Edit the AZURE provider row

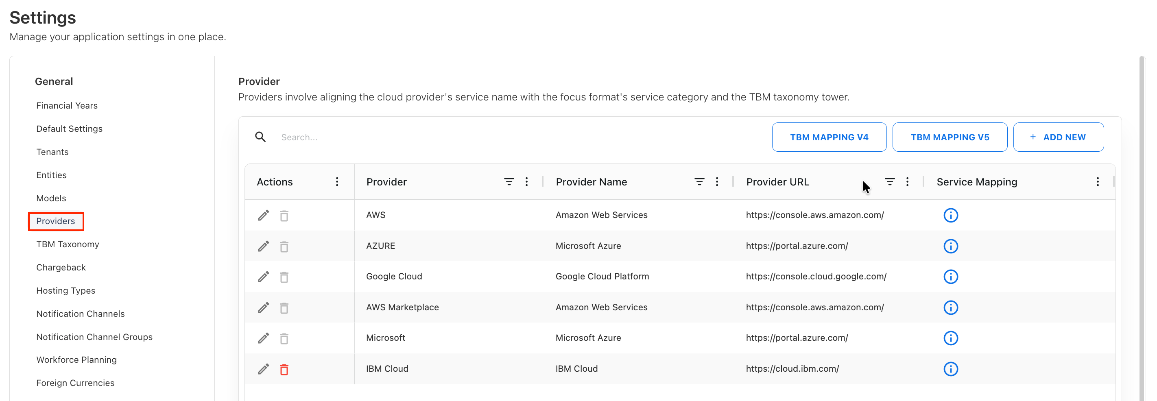[264, 246]
